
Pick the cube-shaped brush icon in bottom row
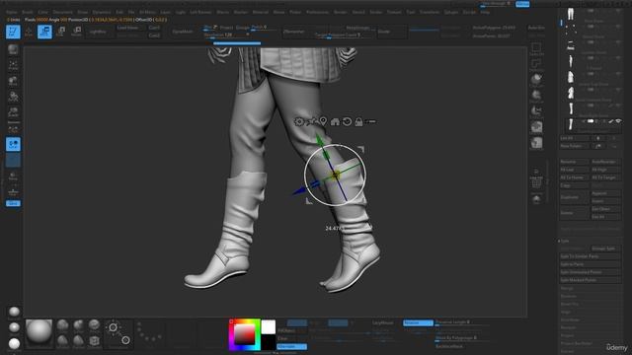(95, 341)
